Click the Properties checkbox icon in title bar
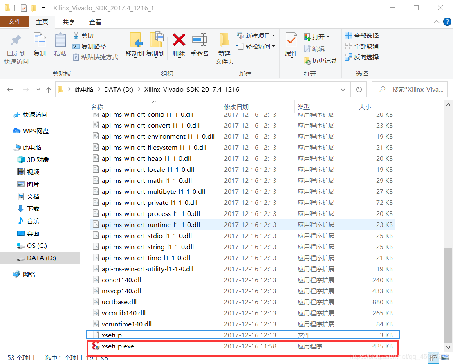Image resolution: width=453 pixels, height=364 pixels. (x=24, y=8)
